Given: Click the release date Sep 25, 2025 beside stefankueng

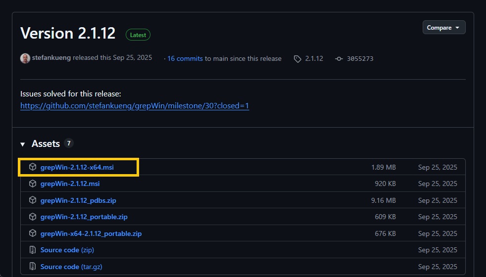Looking at the screenshot, I should pos(132,58).
